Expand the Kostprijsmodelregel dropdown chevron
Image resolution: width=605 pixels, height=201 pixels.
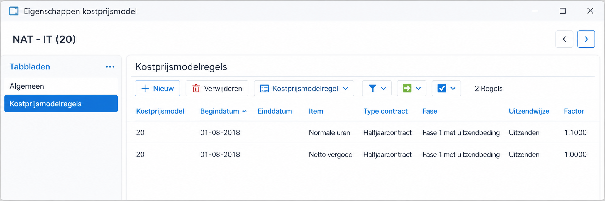pos(346,88)
